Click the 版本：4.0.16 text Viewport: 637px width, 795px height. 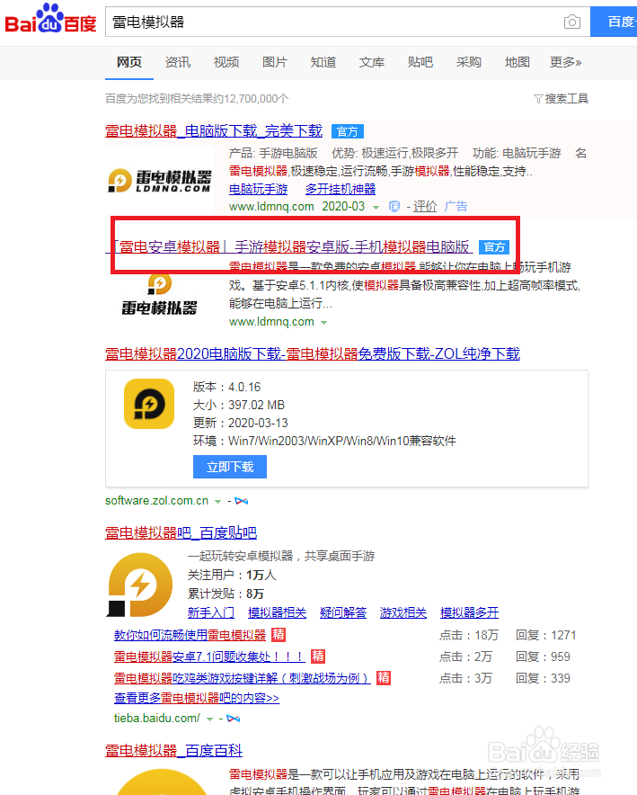(x=226, y=387)
